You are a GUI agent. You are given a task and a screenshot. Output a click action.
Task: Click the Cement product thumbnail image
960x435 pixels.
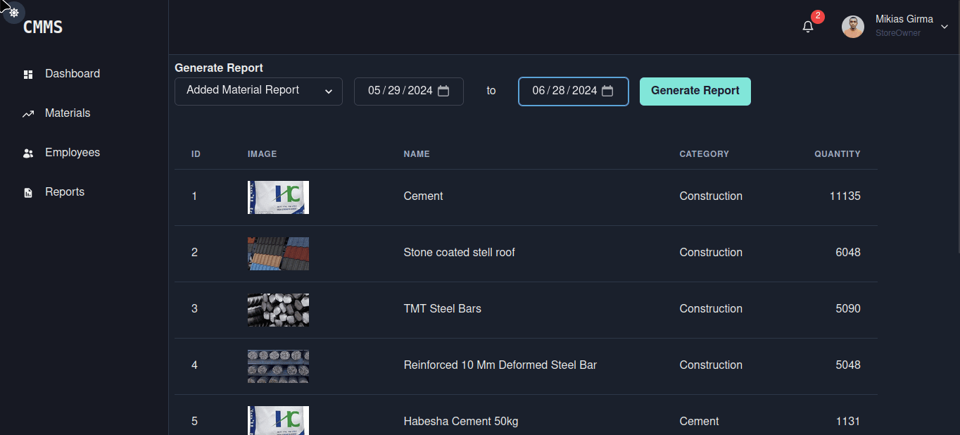pos(278,197)
